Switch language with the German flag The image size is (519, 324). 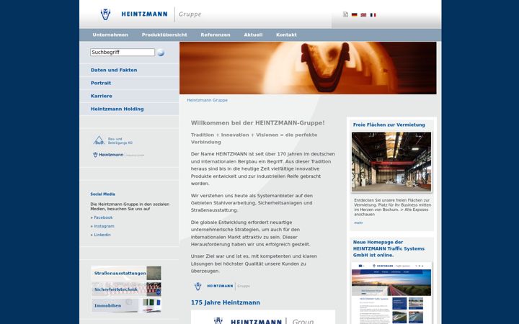tap(355, 15)
